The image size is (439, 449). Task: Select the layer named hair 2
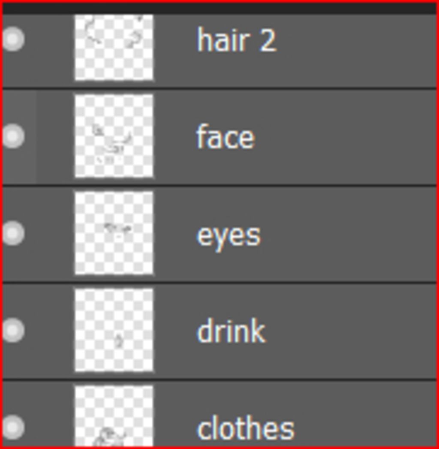pos(237,40)
